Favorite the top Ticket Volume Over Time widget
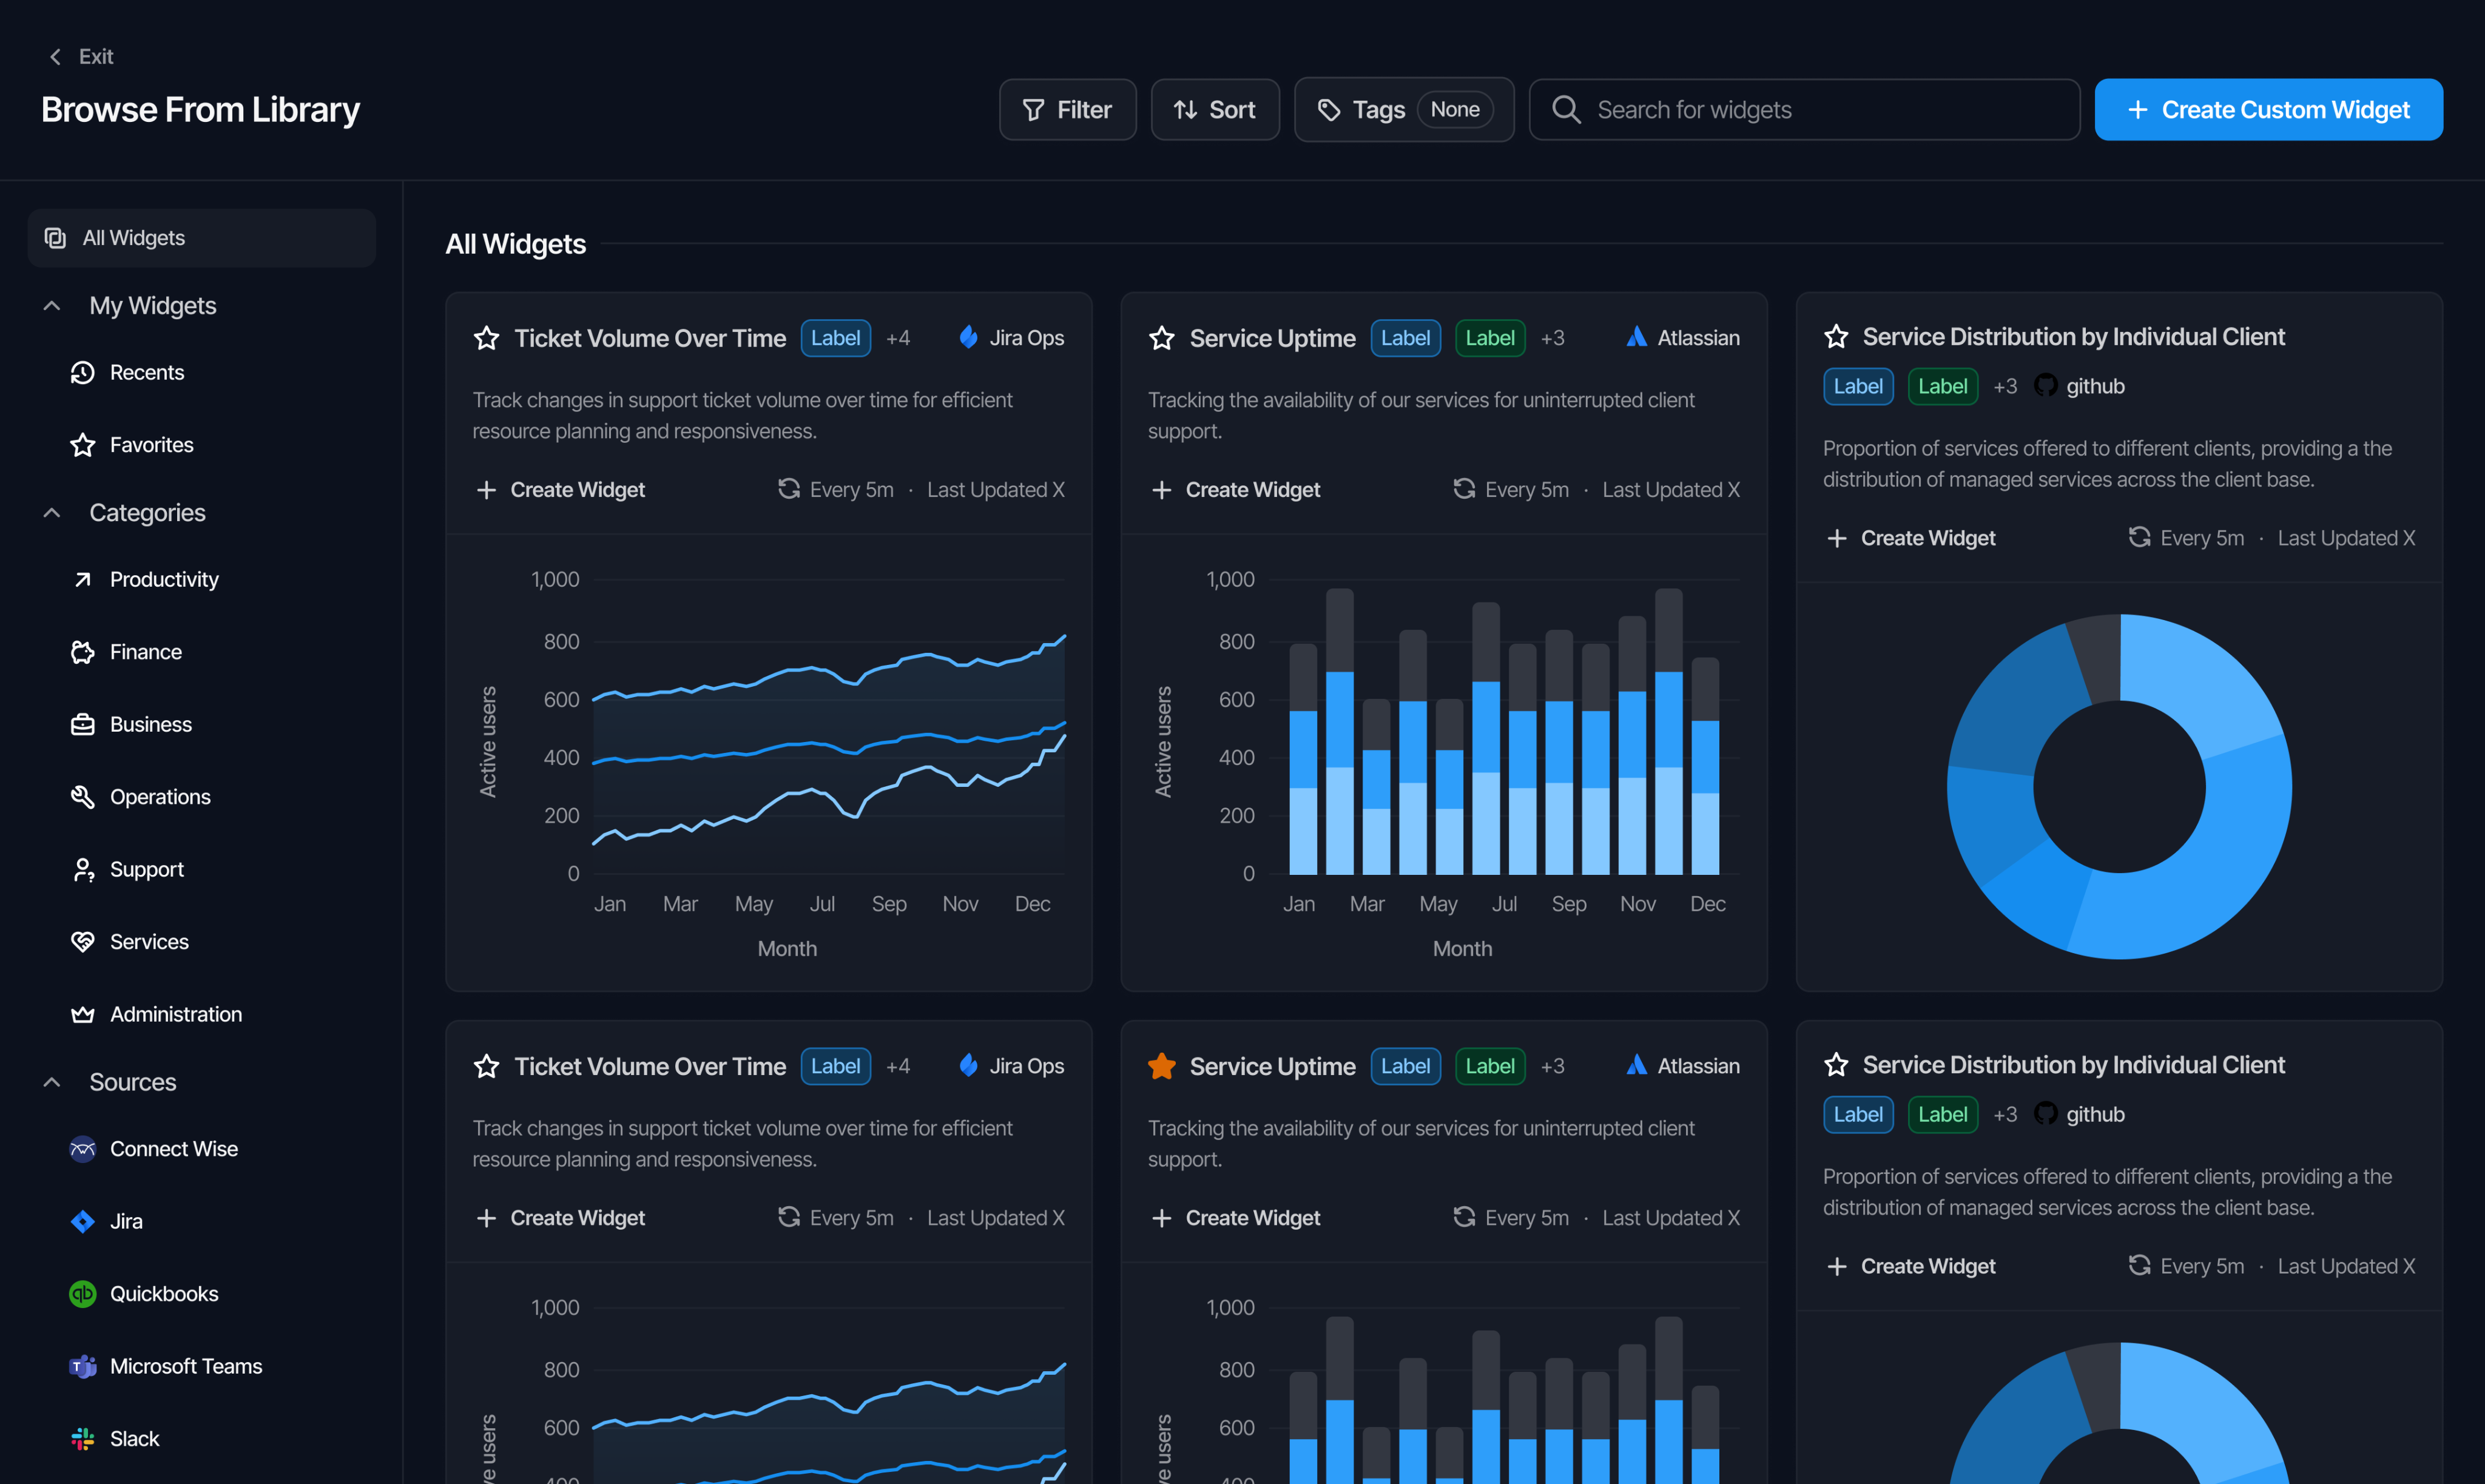The height and width of the screenshot is (1484, 2485). (x=487, y=338)
